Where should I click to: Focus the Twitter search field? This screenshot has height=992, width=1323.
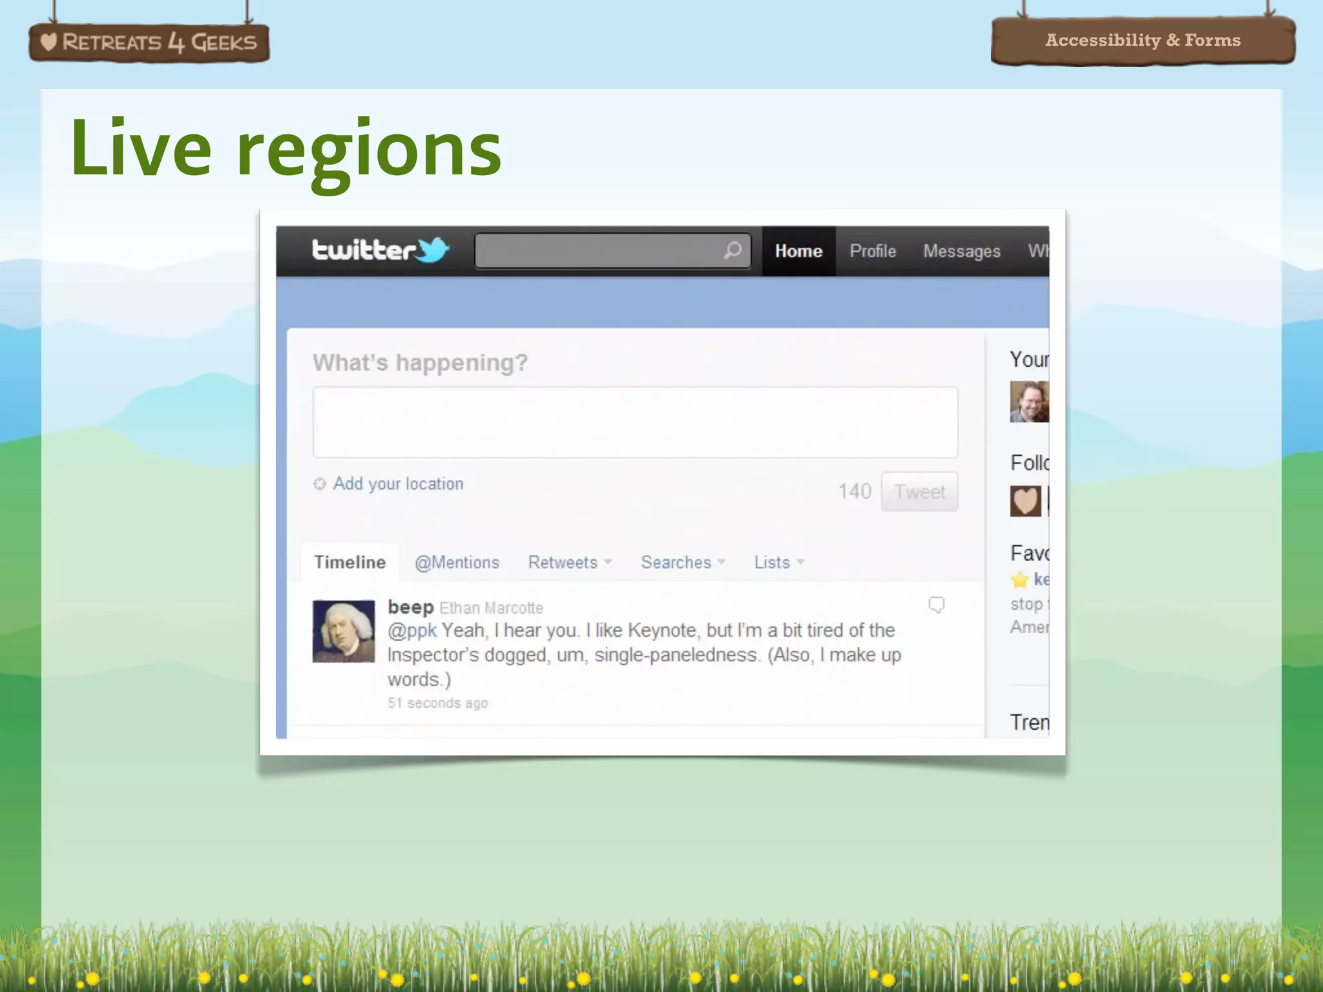click(x=612, y=251)
